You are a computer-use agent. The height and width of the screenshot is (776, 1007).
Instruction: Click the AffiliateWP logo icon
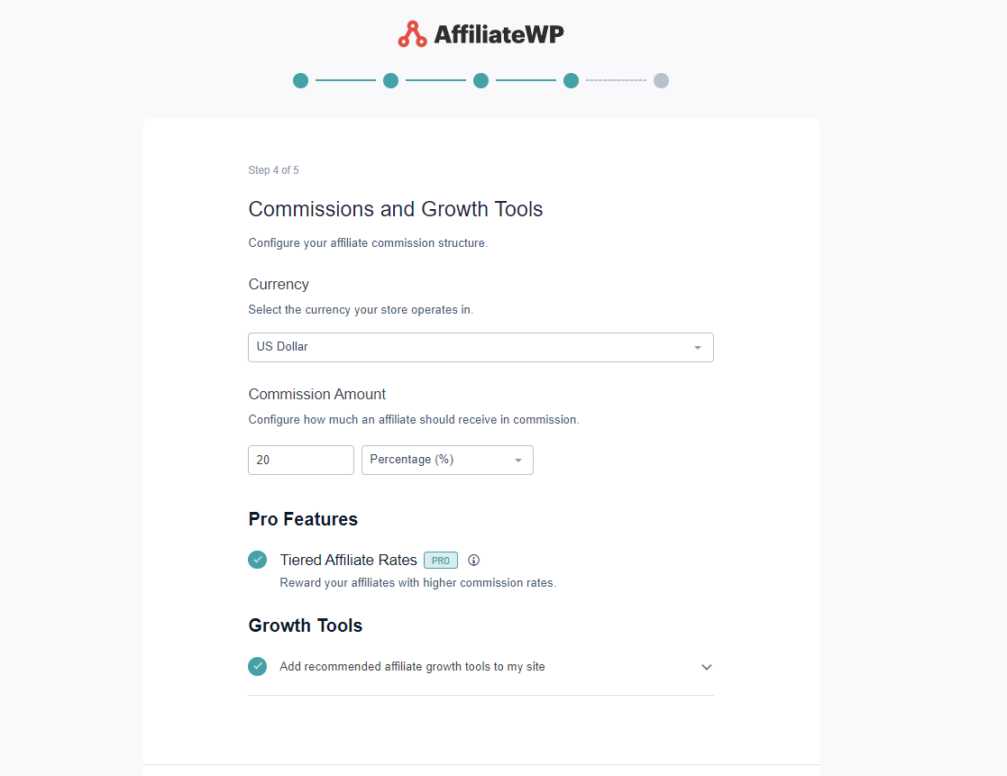click(412, 34)
